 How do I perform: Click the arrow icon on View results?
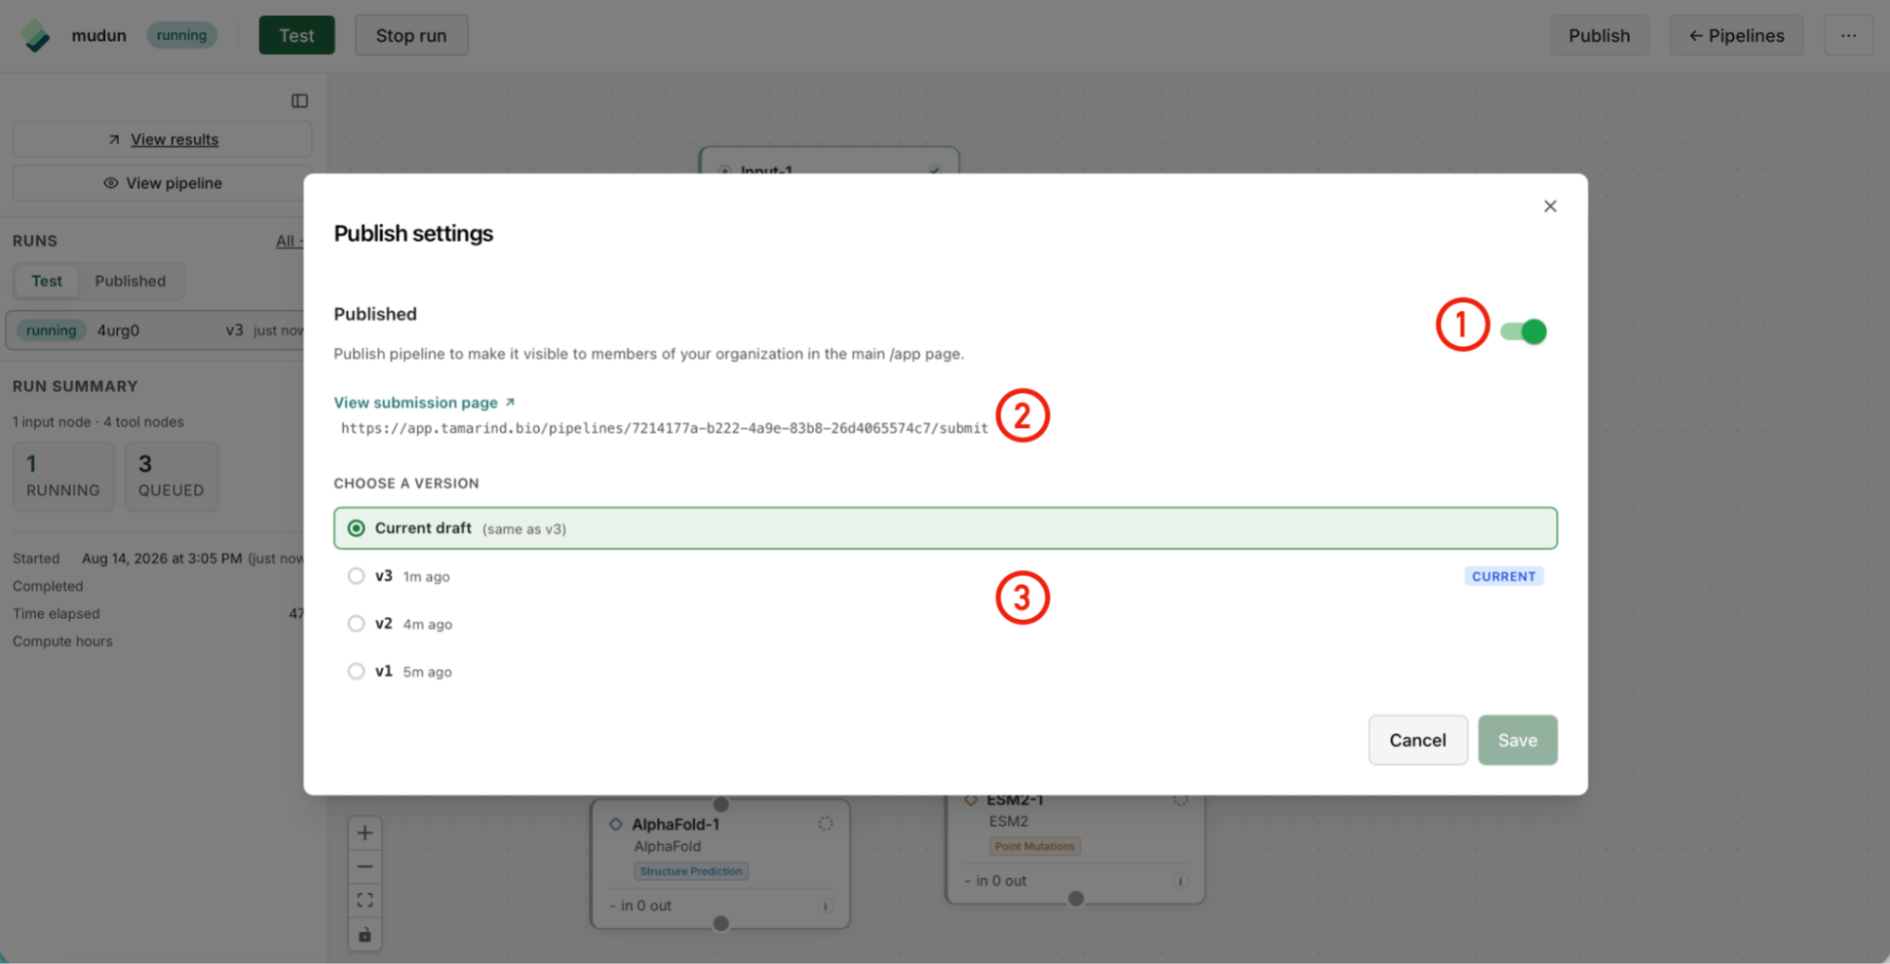click(114, 139)
